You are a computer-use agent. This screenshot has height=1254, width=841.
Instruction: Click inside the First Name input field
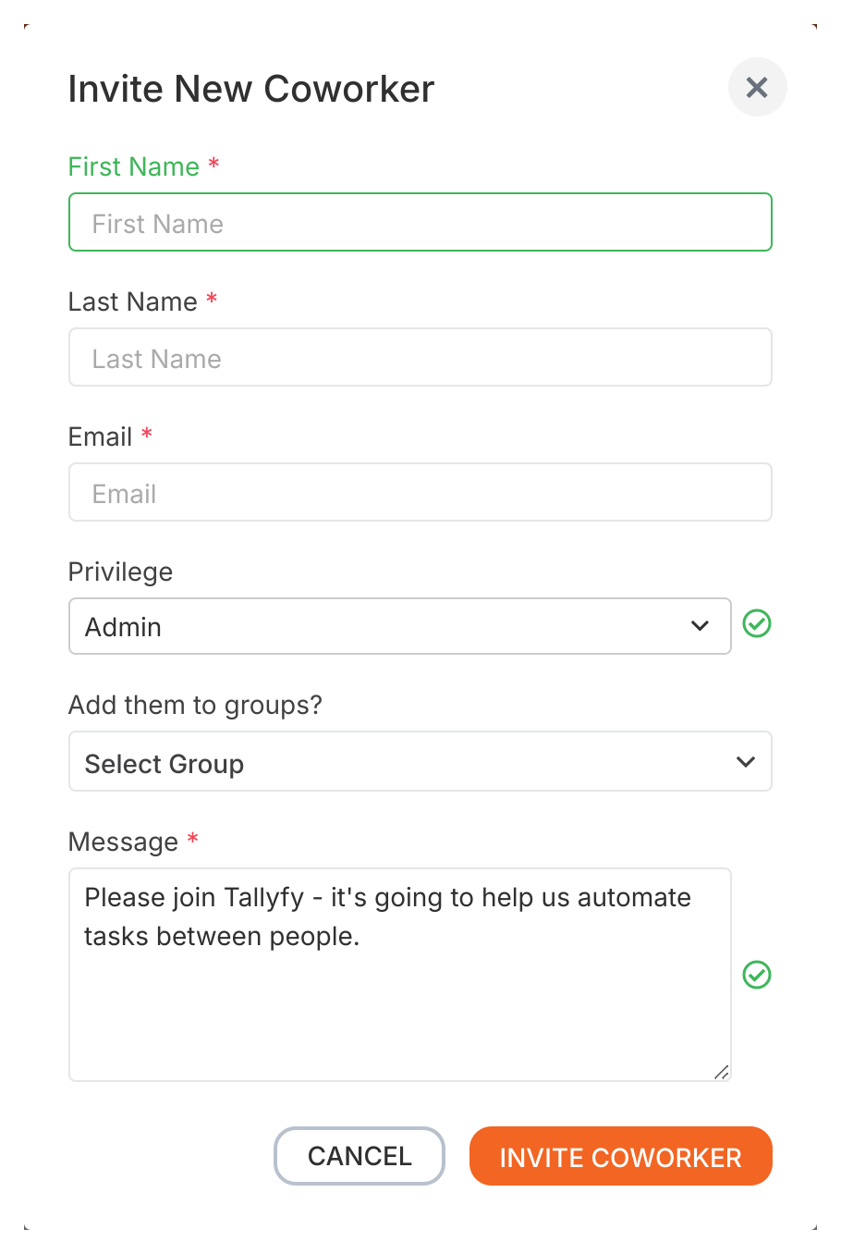tap(420, 222)
